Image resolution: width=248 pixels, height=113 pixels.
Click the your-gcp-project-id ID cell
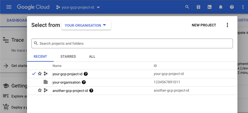(169, 74)
